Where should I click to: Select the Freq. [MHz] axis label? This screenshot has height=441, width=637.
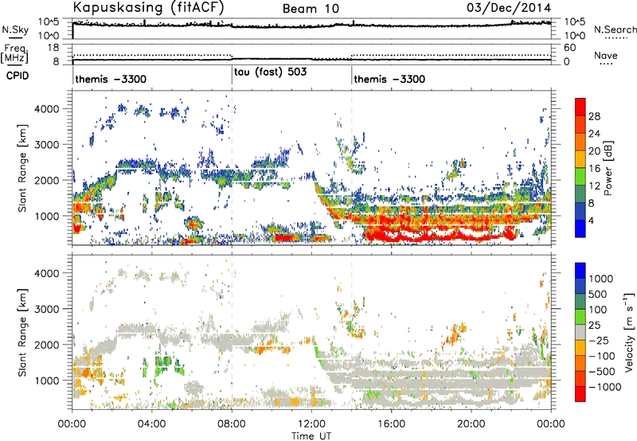[14, 53]
